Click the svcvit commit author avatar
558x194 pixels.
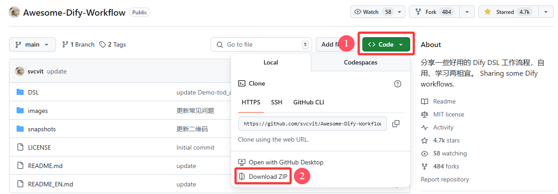(x=20, y=71)
